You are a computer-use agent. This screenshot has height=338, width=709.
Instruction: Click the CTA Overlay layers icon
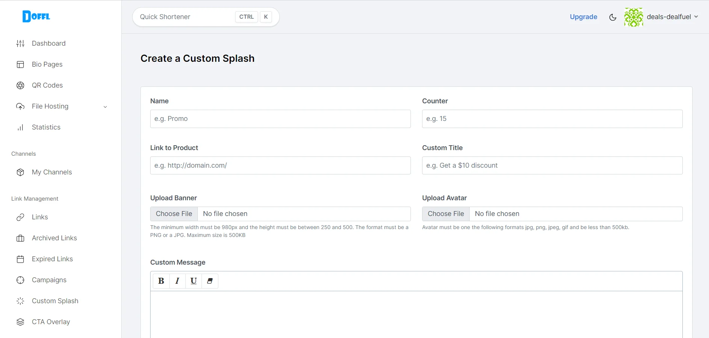[20, 322]
